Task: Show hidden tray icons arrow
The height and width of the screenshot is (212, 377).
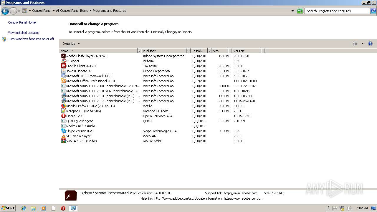Action: (x=328, y=208)
